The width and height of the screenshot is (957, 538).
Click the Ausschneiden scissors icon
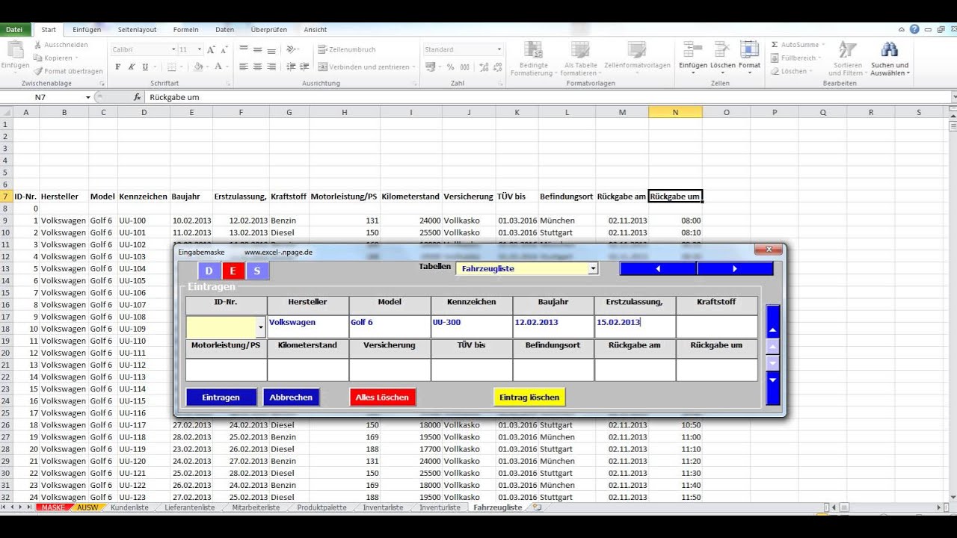38,45
